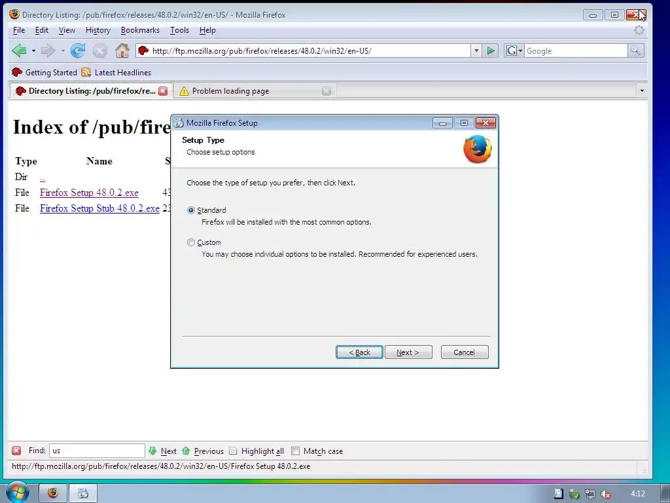Open the Bookmarks menu
This screenshot has height=503, width=670.
click(x=140, y=30)
